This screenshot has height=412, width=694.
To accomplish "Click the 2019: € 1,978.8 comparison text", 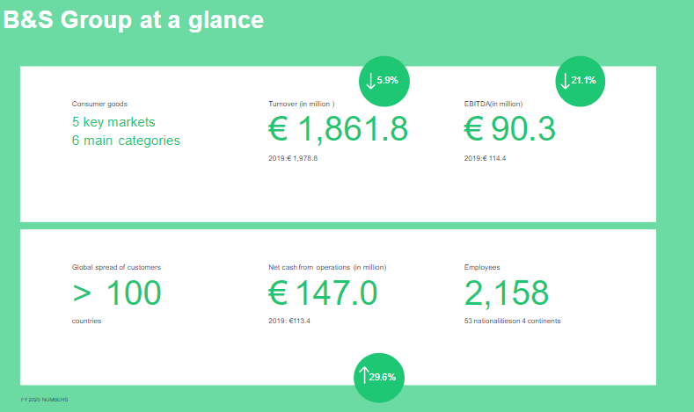I will [293, 158].
